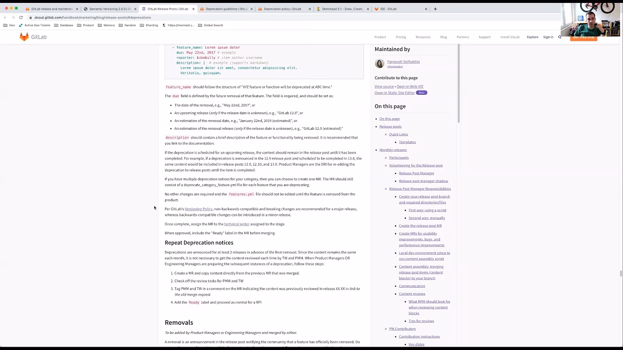
Task: Click Farnoosh Seifoddini's avatar photo
Action: (x=379, y=63)
